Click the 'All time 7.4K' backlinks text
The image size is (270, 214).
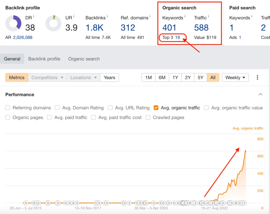(x=98, y=37)
